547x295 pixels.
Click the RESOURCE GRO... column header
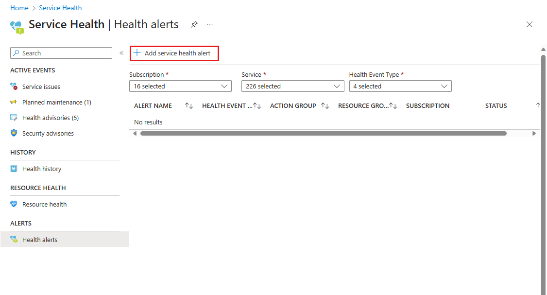click(363, 106)
